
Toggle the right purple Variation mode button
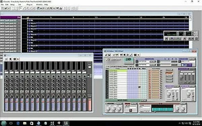click(190, 65)
